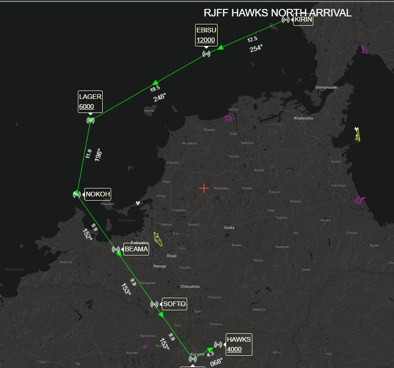Click the magenta airfield outline near Yukuhashi
Screen dimensions: 394x368
(x=360, y=200)
